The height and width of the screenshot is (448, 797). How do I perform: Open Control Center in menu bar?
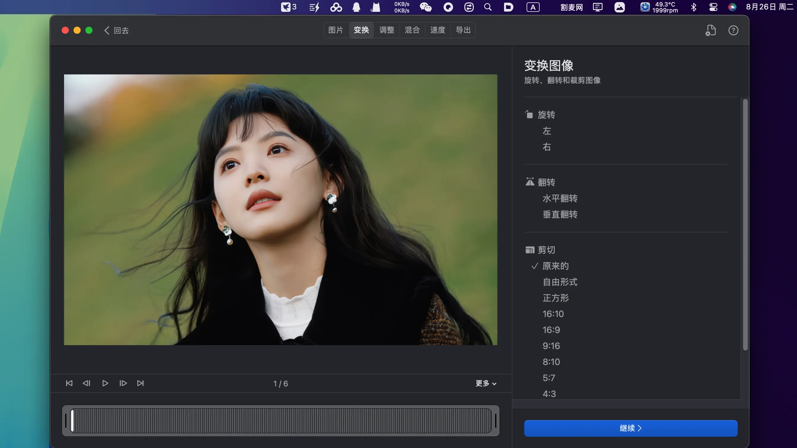[x=713, y=7]
